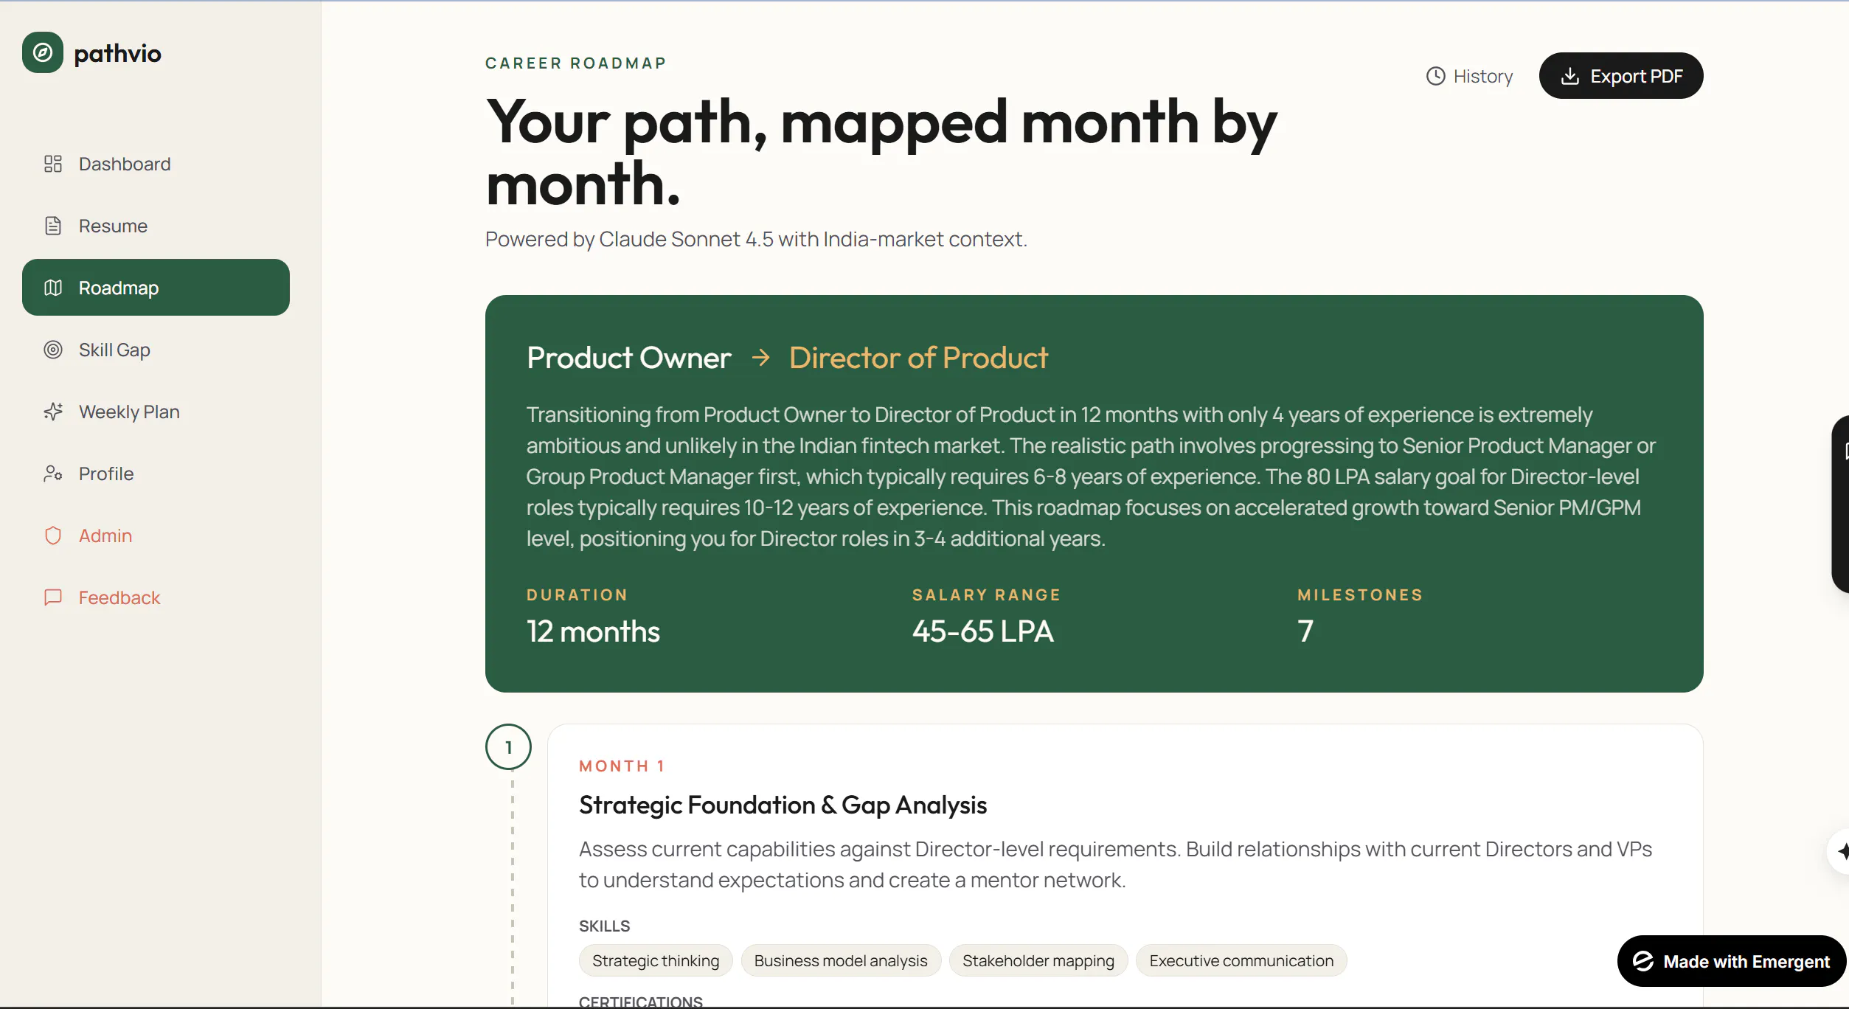
Task: Click the pathvio compass logo icon
Action: click(43, 52)
